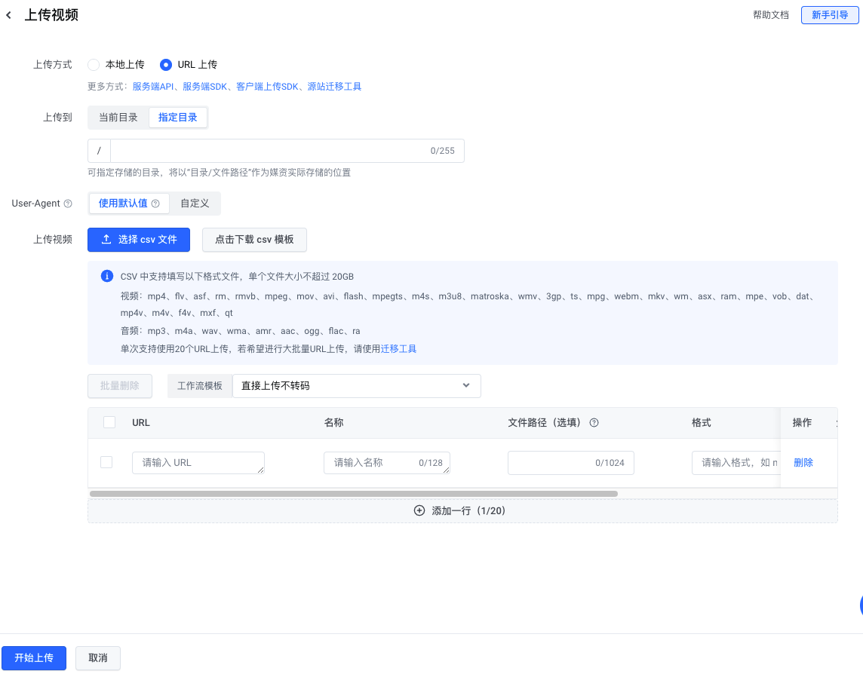Screen dimensions: 863x674
Task: Open the 服务端API link
Action: pyautogui.click(x=153, y=87)
